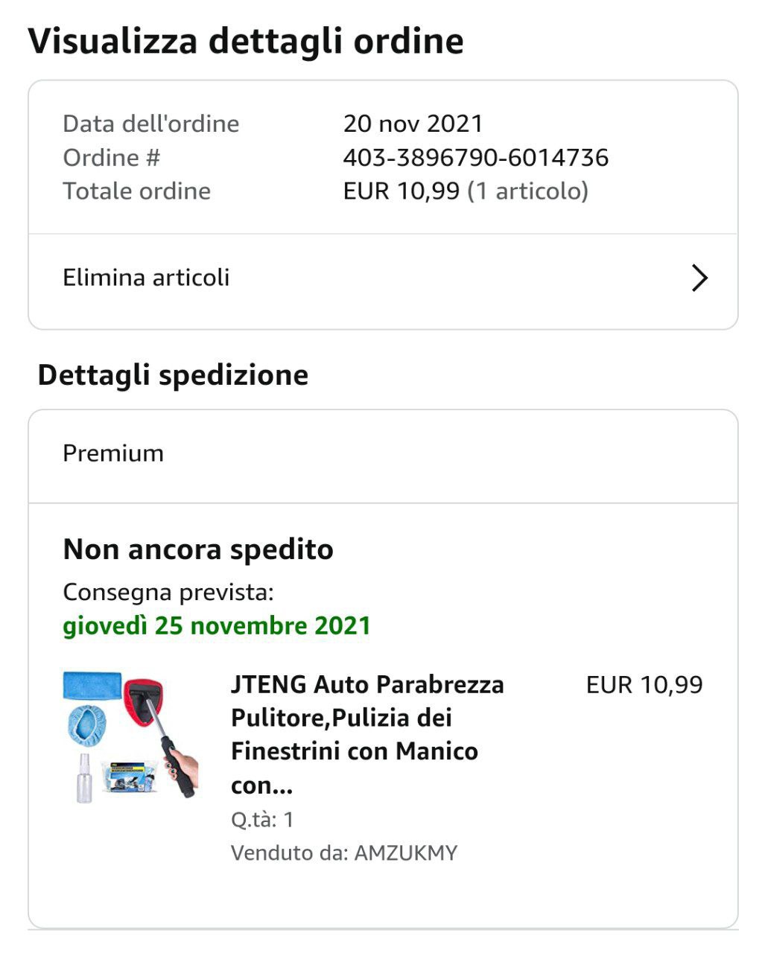Tap the Q.tà: 1 quantity label

262,820
